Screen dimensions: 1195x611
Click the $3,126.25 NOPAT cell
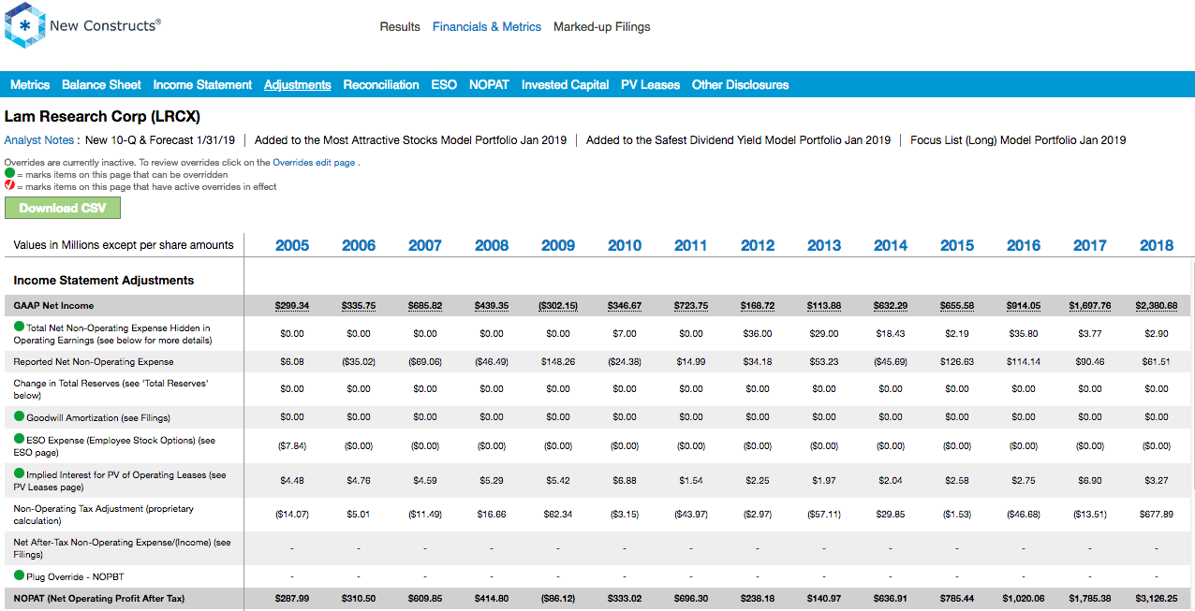pyautogui.click(x=1157, y=598)
